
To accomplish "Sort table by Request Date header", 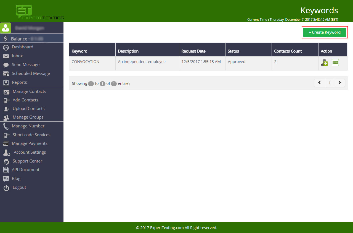I will pyautogui.click(x=193, y=51).
